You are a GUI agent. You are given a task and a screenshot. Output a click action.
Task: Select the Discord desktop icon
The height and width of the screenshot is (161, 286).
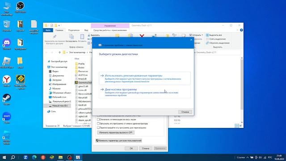coord(7,44)
